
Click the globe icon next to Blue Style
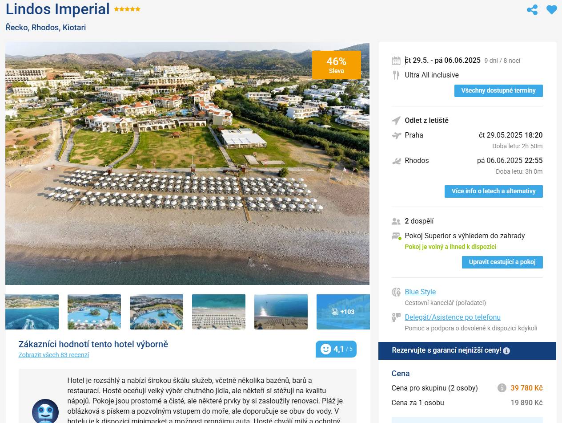pyautogui.click(x=396, y=292)
